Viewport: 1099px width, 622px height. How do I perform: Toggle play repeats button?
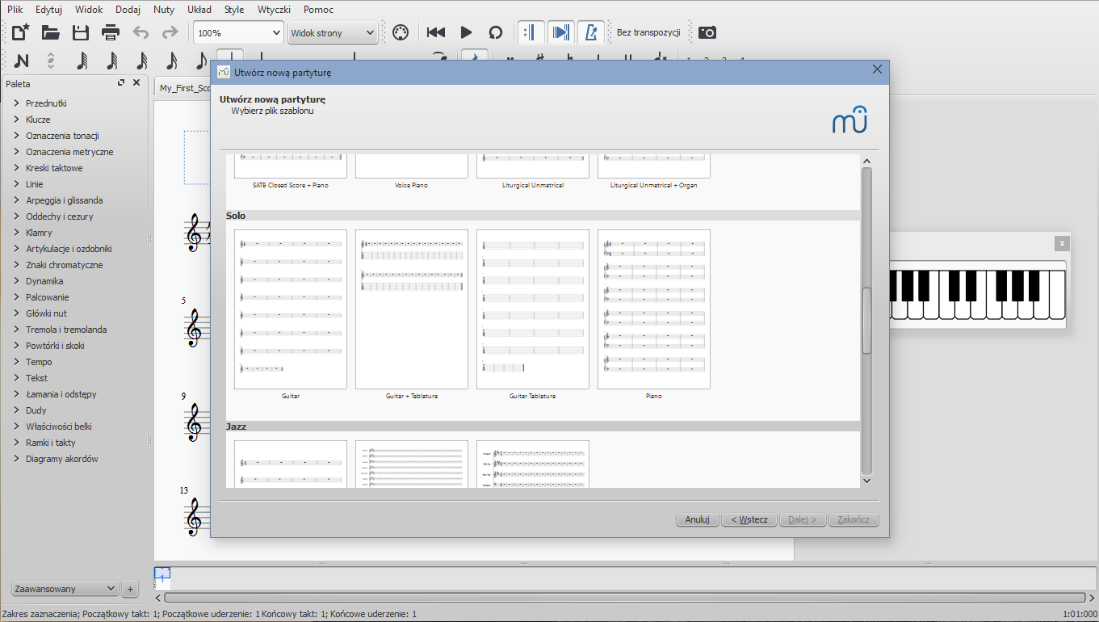click(x=531, y=32)
